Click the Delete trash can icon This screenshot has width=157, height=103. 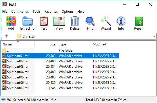(x=75, y=21)
